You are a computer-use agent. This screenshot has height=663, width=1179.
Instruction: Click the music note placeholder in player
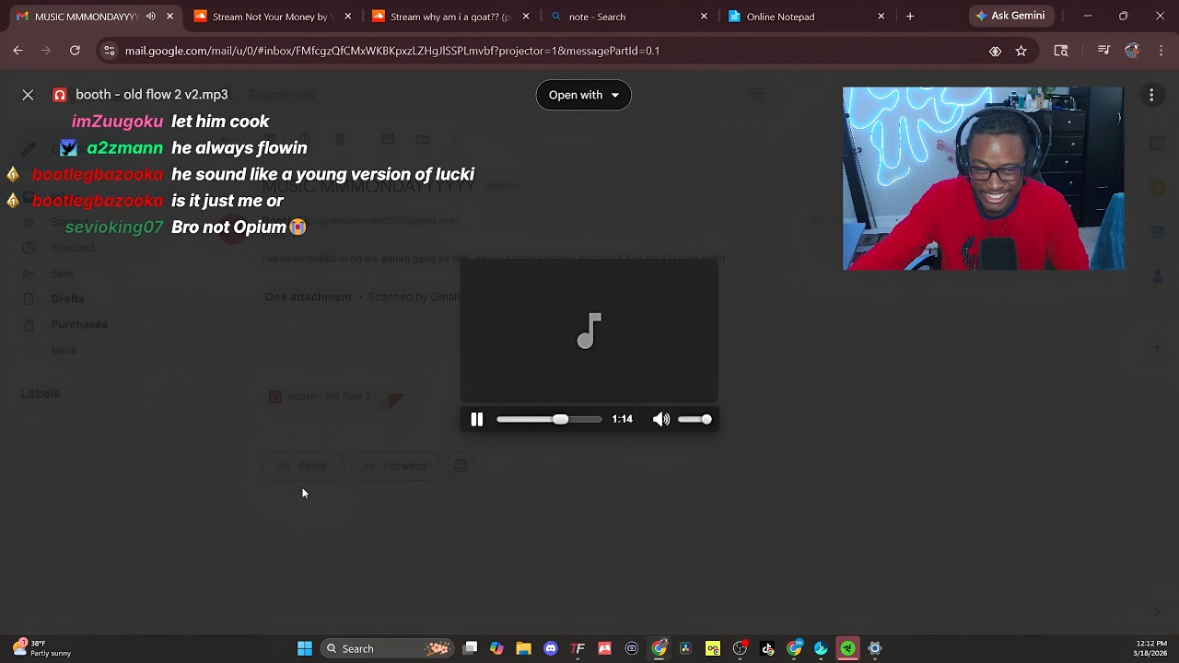tap(589, 331)
